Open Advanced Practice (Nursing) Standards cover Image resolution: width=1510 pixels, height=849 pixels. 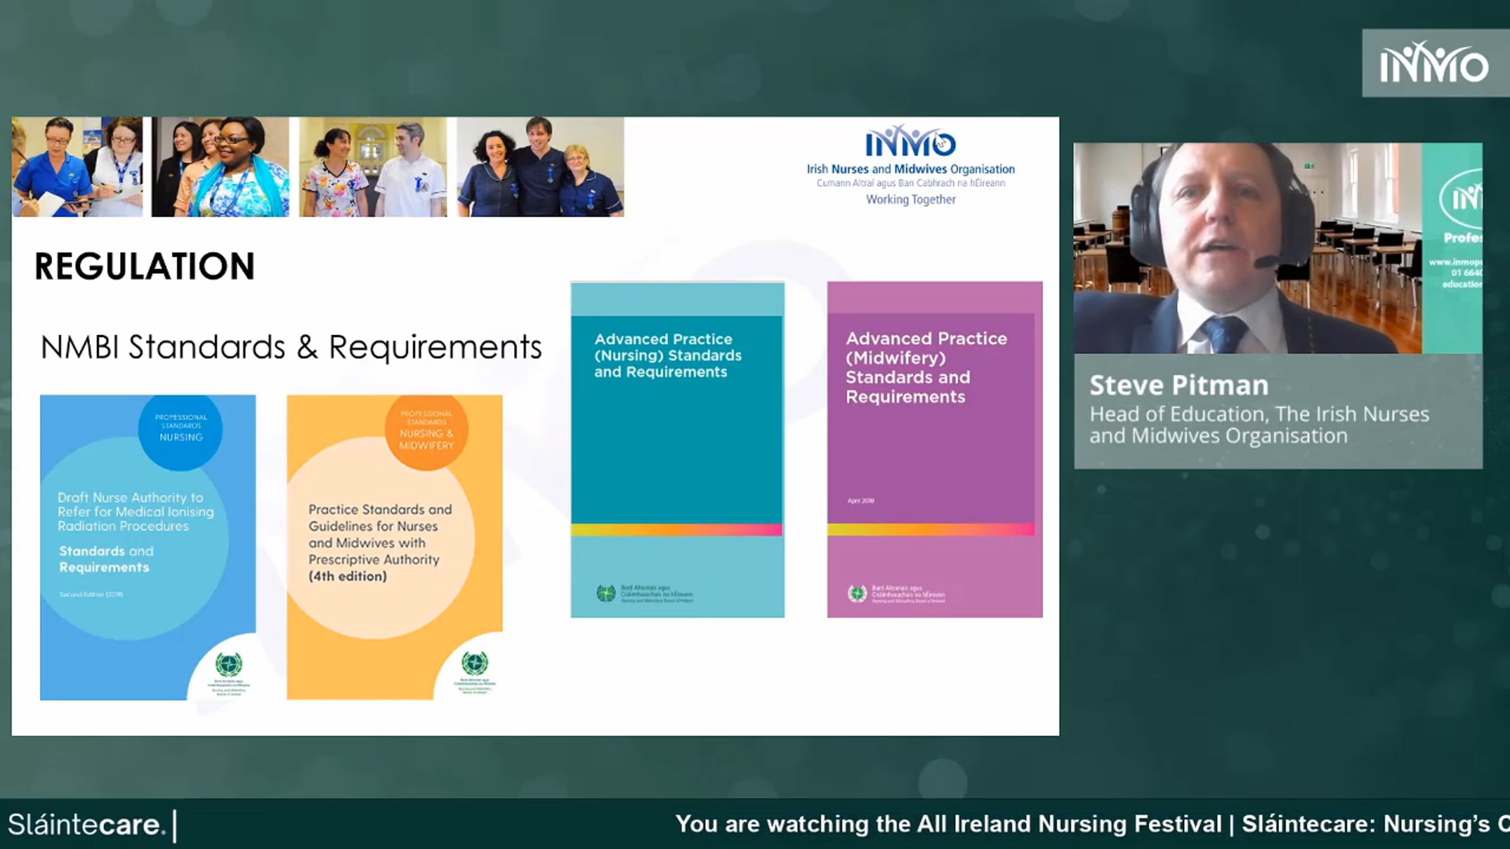(x=677, y=450)
